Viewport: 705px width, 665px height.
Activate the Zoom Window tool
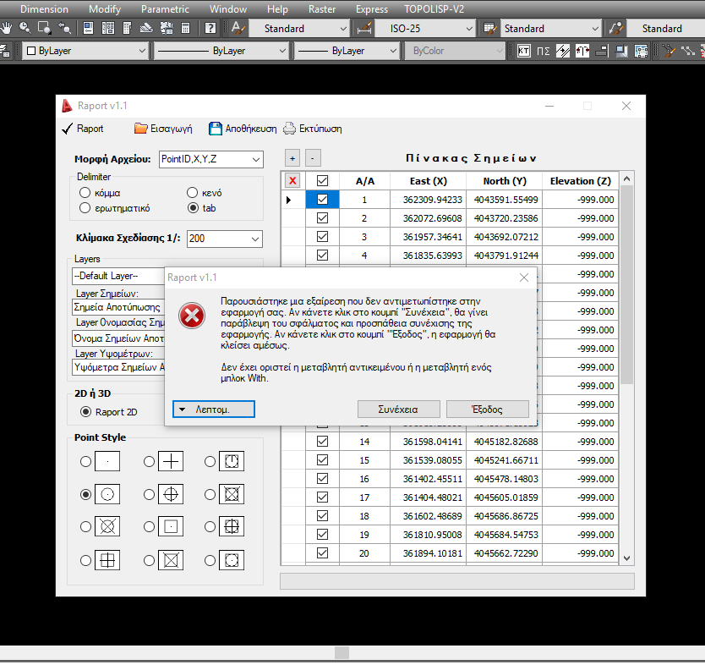click(45, 29)
